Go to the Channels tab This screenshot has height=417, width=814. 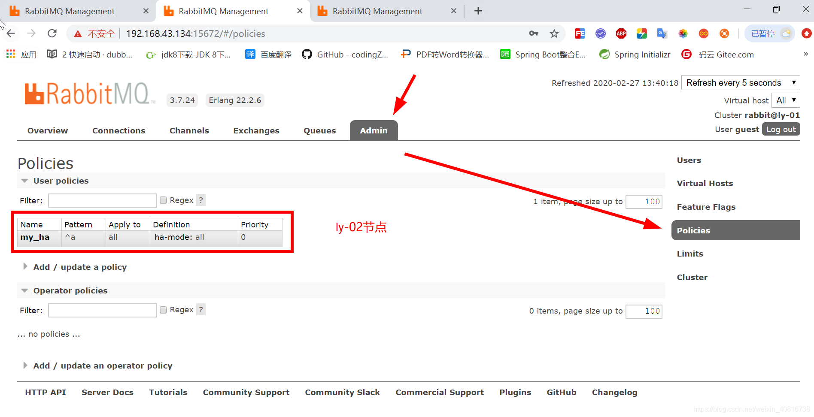pos(189,130)
